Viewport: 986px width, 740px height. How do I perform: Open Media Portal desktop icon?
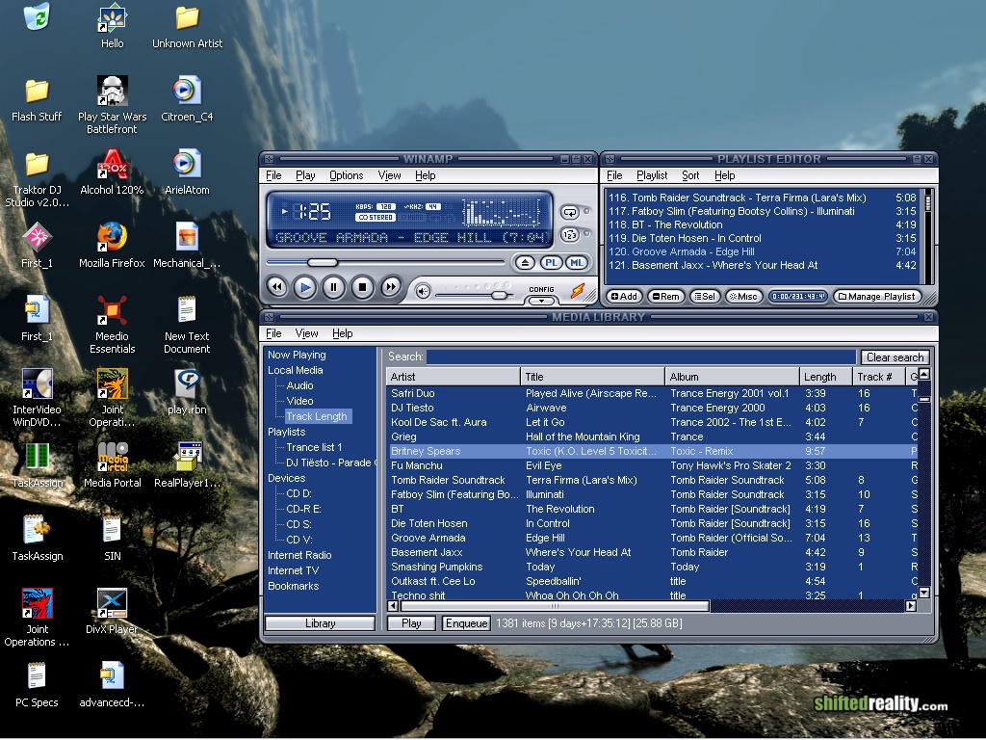[x=112, y=464]
